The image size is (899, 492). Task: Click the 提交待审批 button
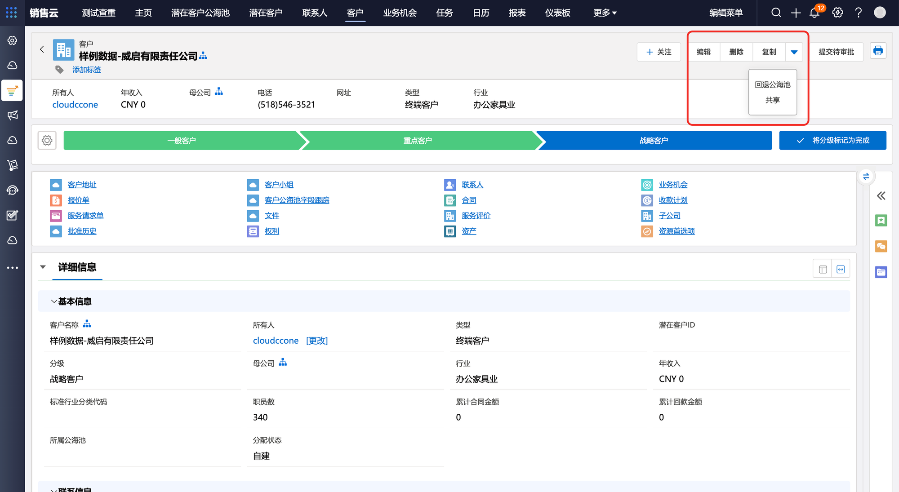click(836, 52)
